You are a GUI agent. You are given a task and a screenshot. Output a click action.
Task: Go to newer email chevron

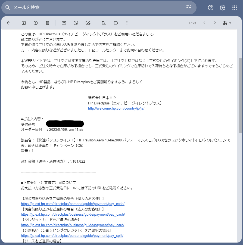pyautogui.click(x=204, y=23)
